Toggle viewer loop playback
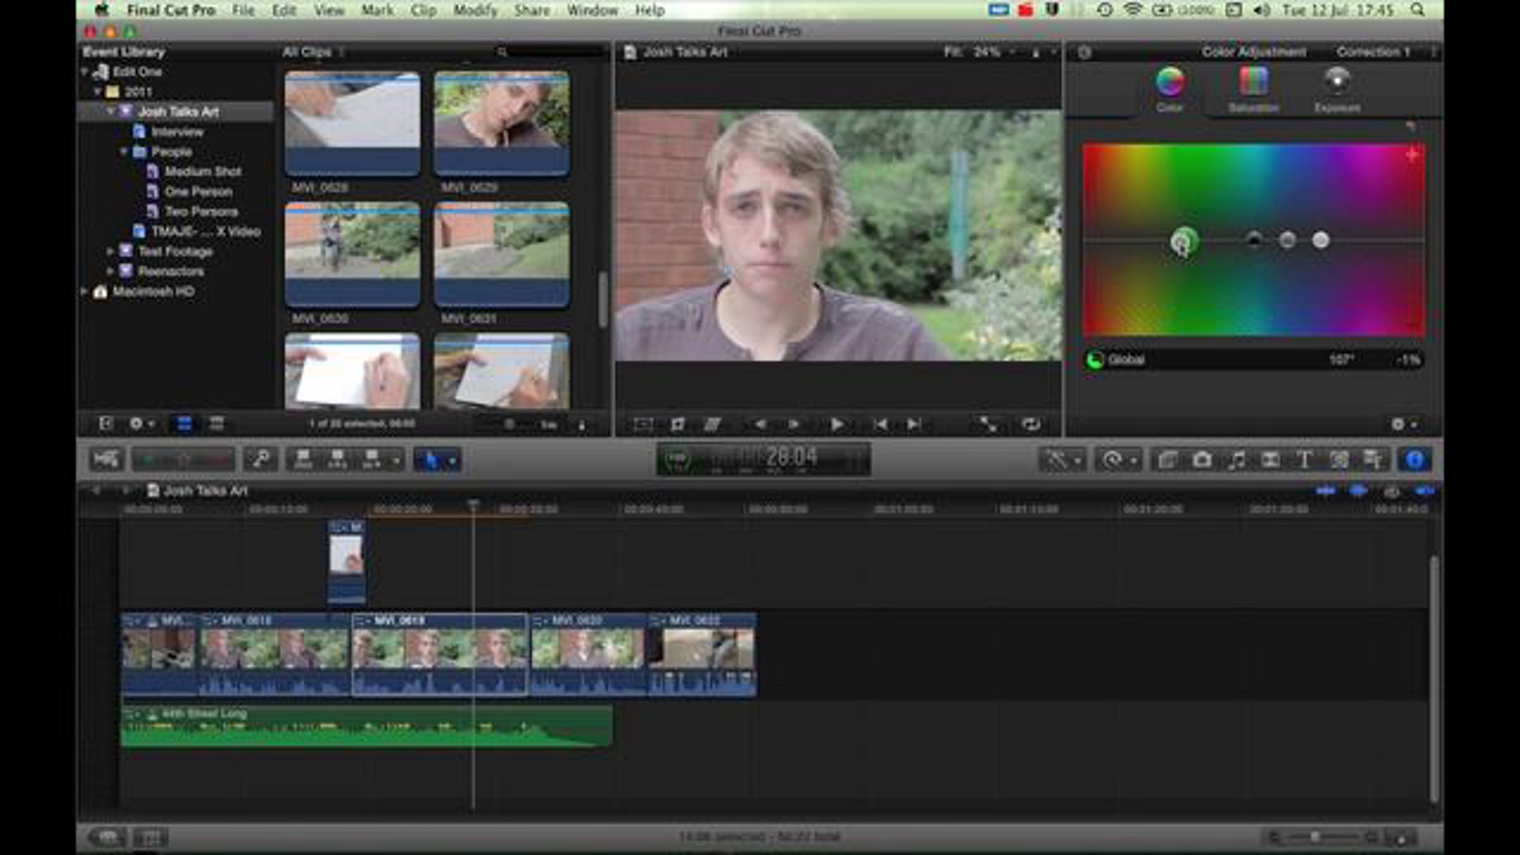This screenshot has height=855, width=1520. (x=1030, y=424)
